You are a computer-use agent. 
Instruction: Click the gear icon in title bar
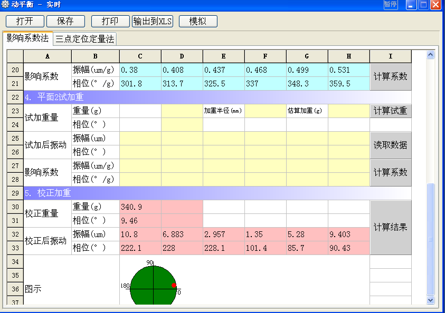(x=5, y=4)
